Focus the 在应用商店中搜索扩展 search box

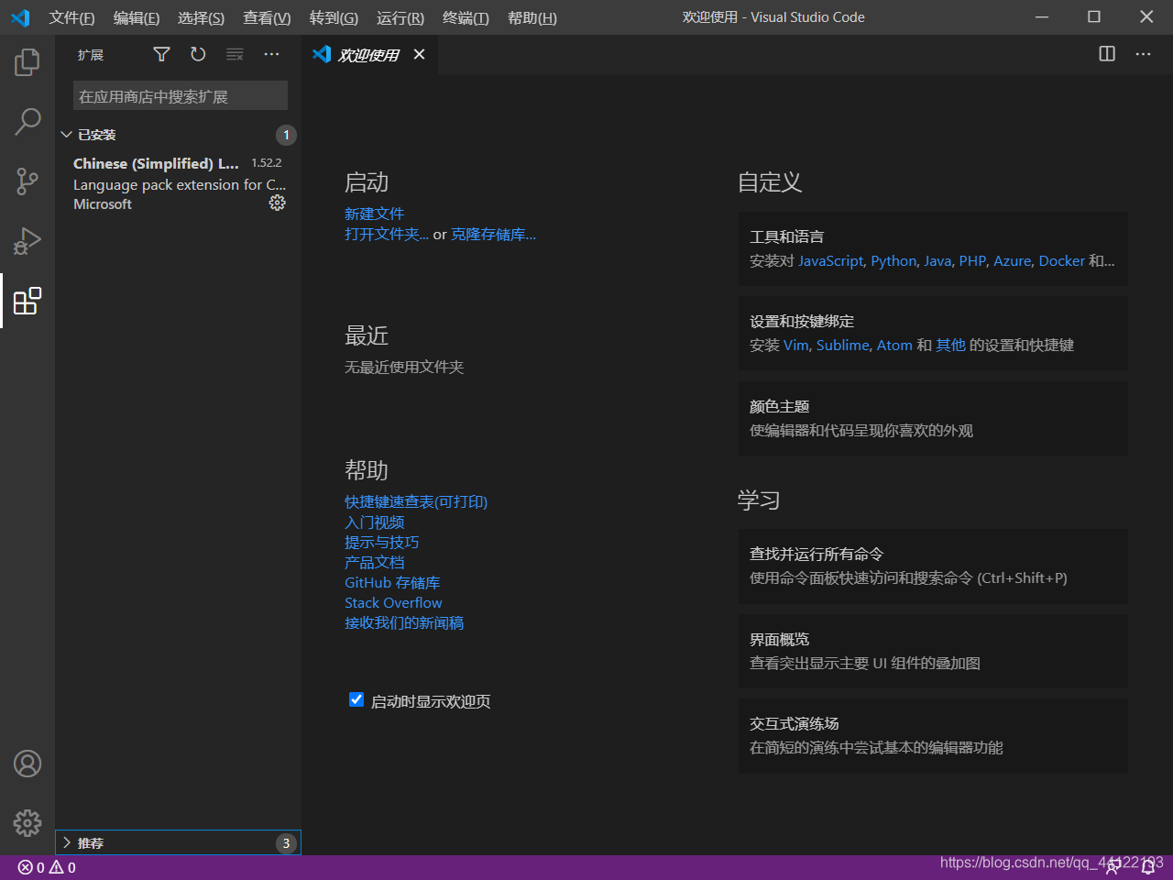click(x=181, y=96)
